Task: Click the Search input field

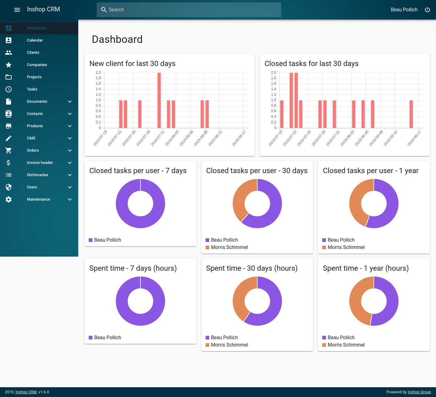Action: (189, 10)
